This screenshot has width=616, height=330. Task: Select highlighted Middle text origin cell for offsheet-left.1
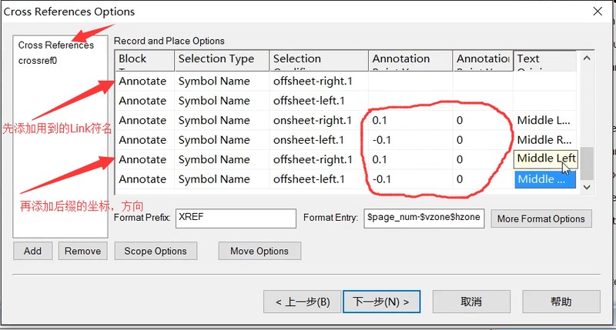pyautogui.click(x=545, y=179)
